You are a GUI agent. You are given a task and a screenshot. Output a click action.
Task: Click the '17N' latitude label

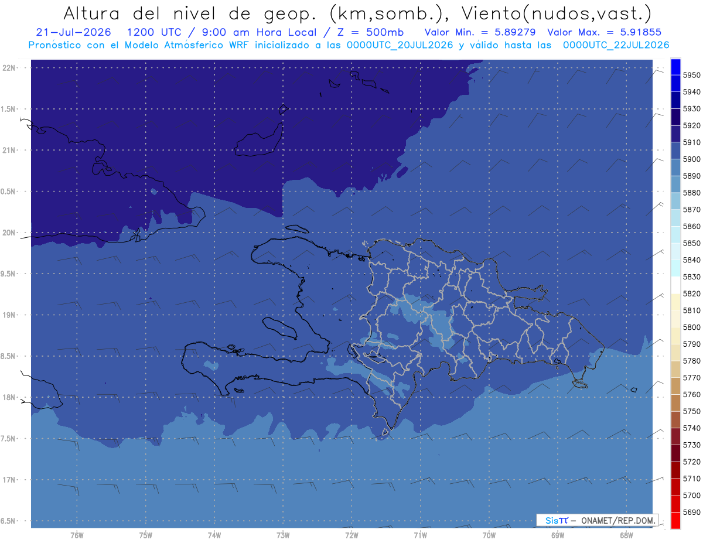9,480
